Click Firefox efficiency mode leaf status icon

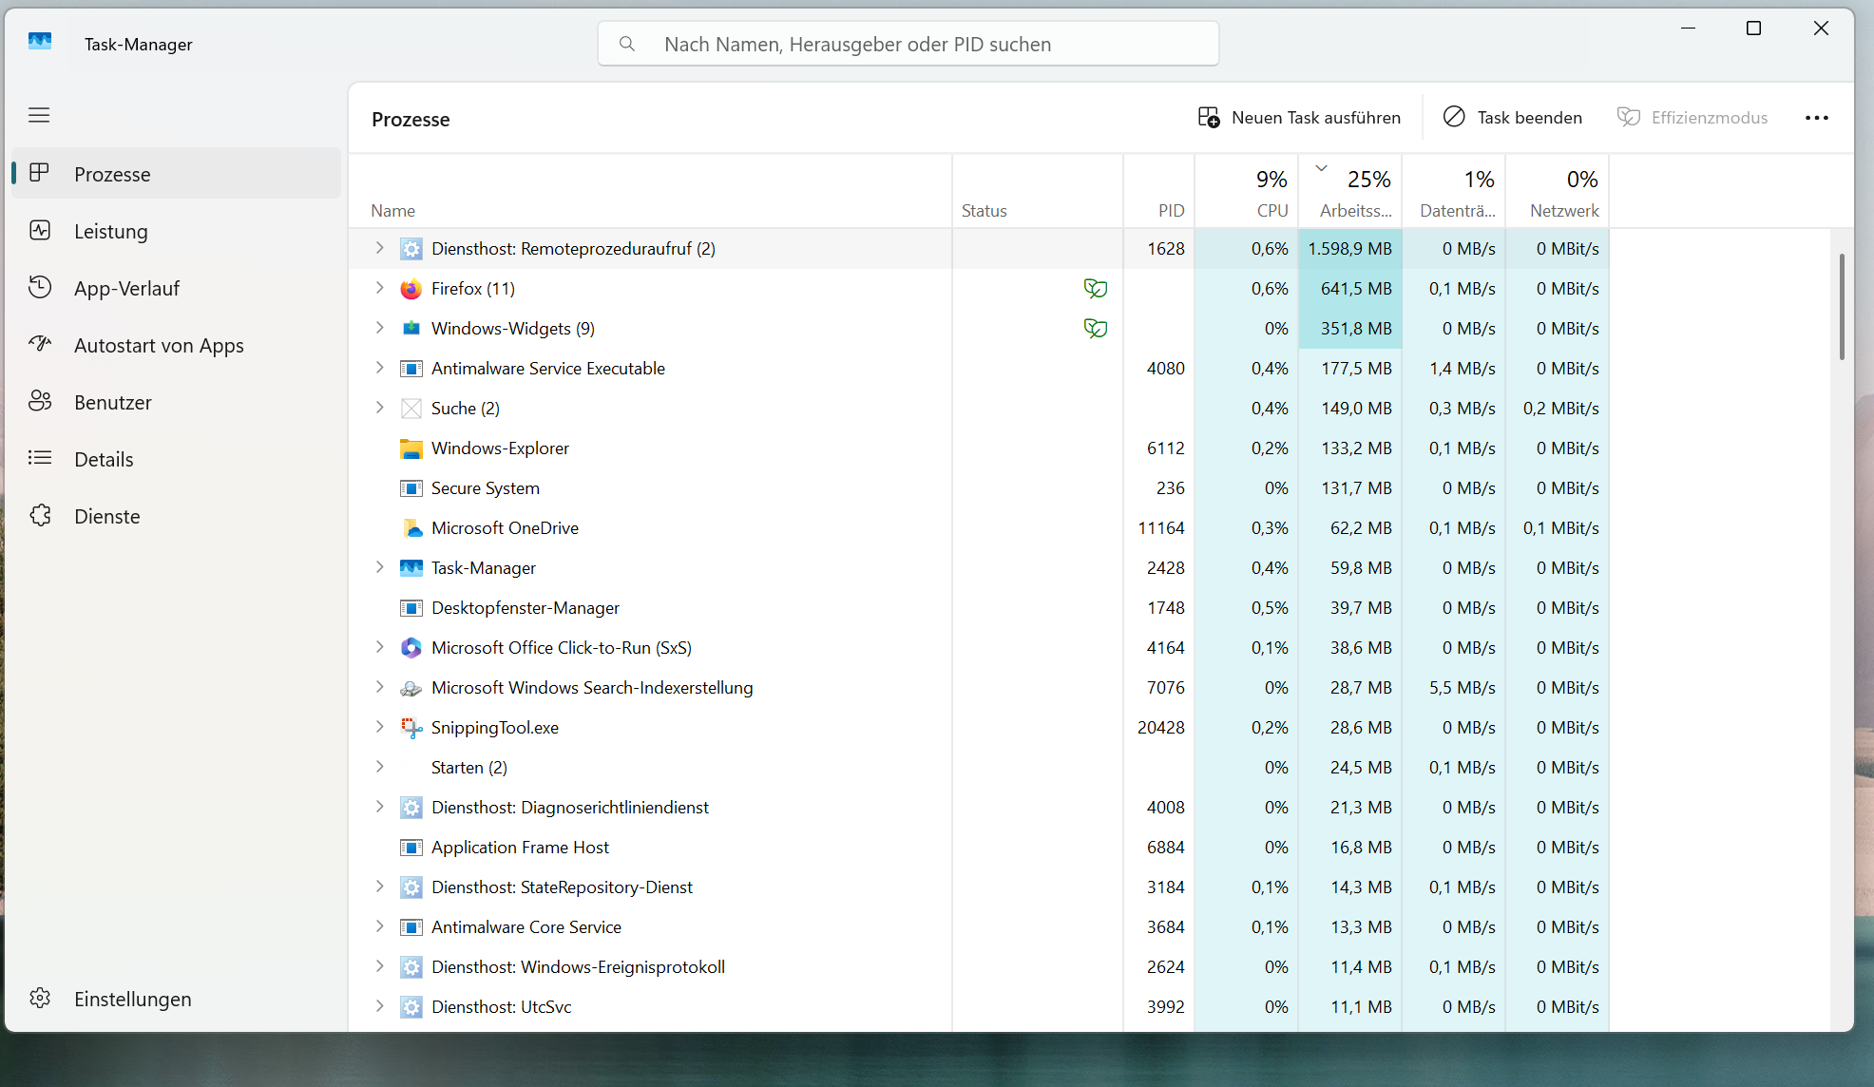click(x=1096, y=288)
